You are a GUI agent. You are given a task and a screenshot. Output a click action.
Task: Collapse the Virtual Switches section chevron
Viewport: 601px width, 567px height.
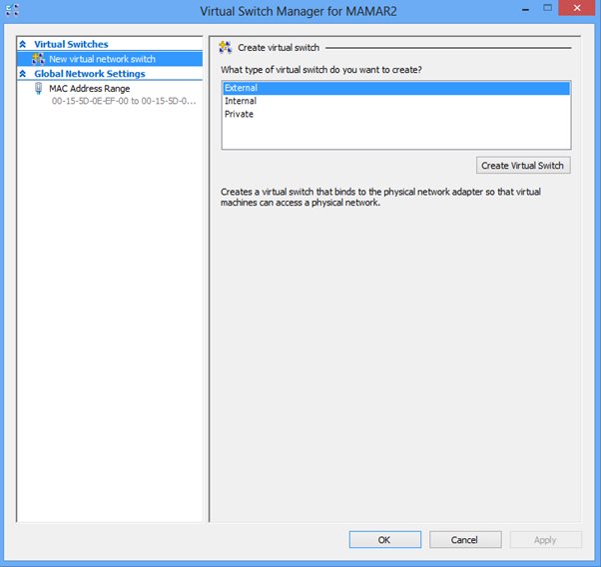coord(24,45)
